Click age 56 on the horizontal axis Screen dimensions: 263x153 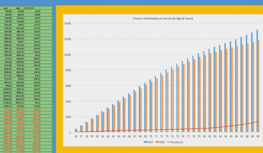click(x=76, y=137)
